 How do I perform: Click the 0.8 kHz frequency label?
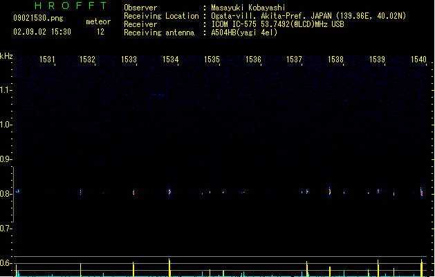(6, 194)
